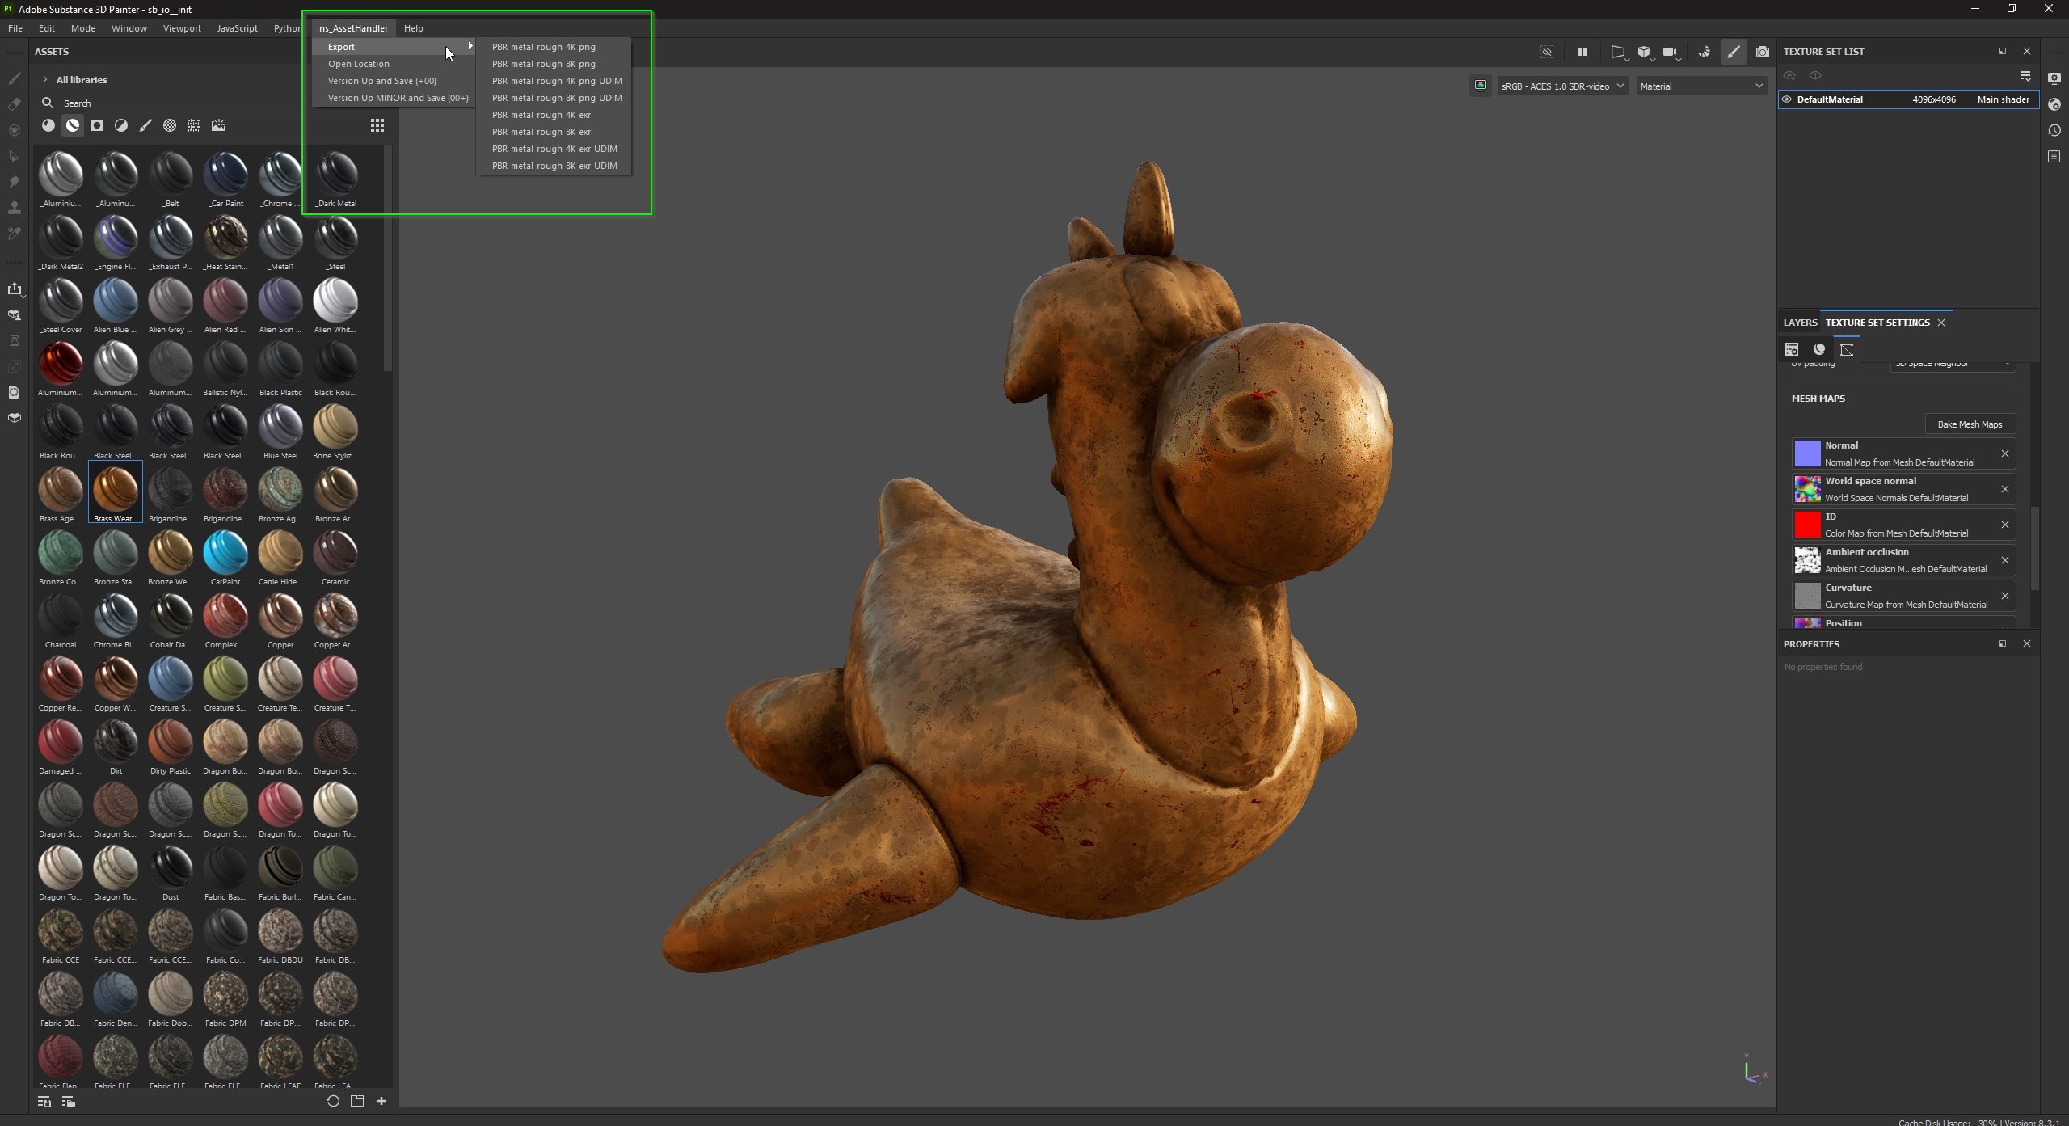2069x1126 pixels.
Task: Switch asset view using grid icon
Action: click(377, 125)
